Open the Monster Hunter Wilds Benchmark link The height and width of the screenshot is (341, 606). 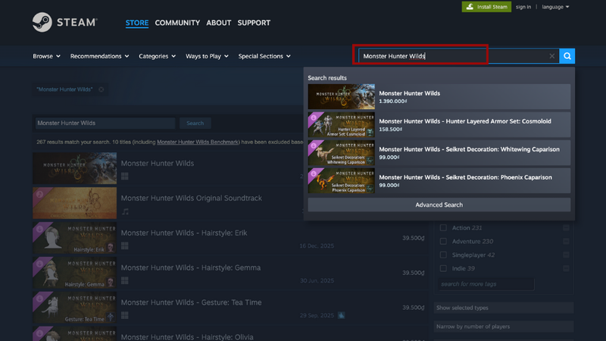[x=198, y=142]
